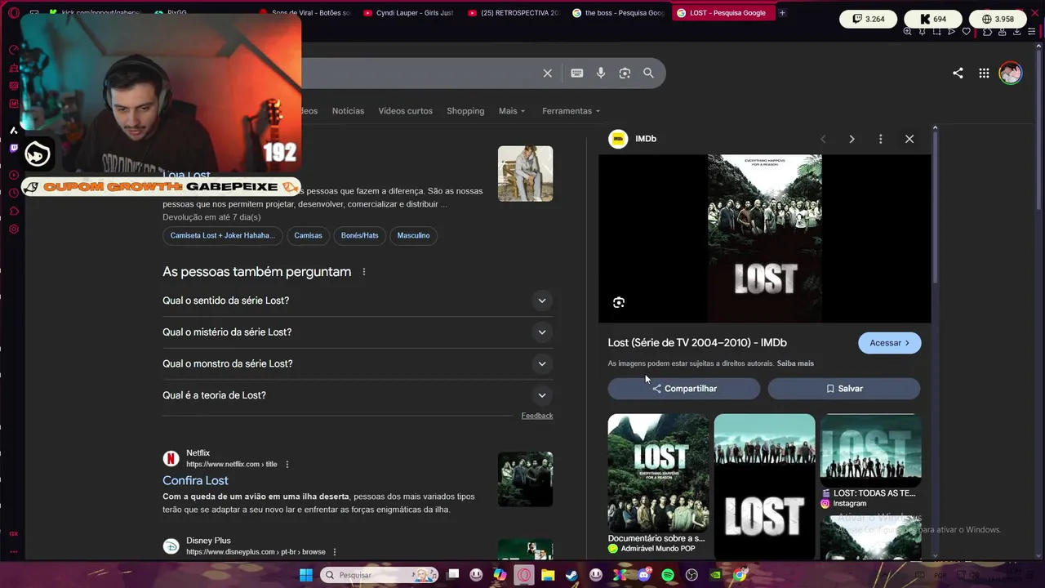Image resolution: width=1045 pixels, height=588 pixels.
Task: Open three-dot menu for Disney Plus result
Action: point(335,552)
